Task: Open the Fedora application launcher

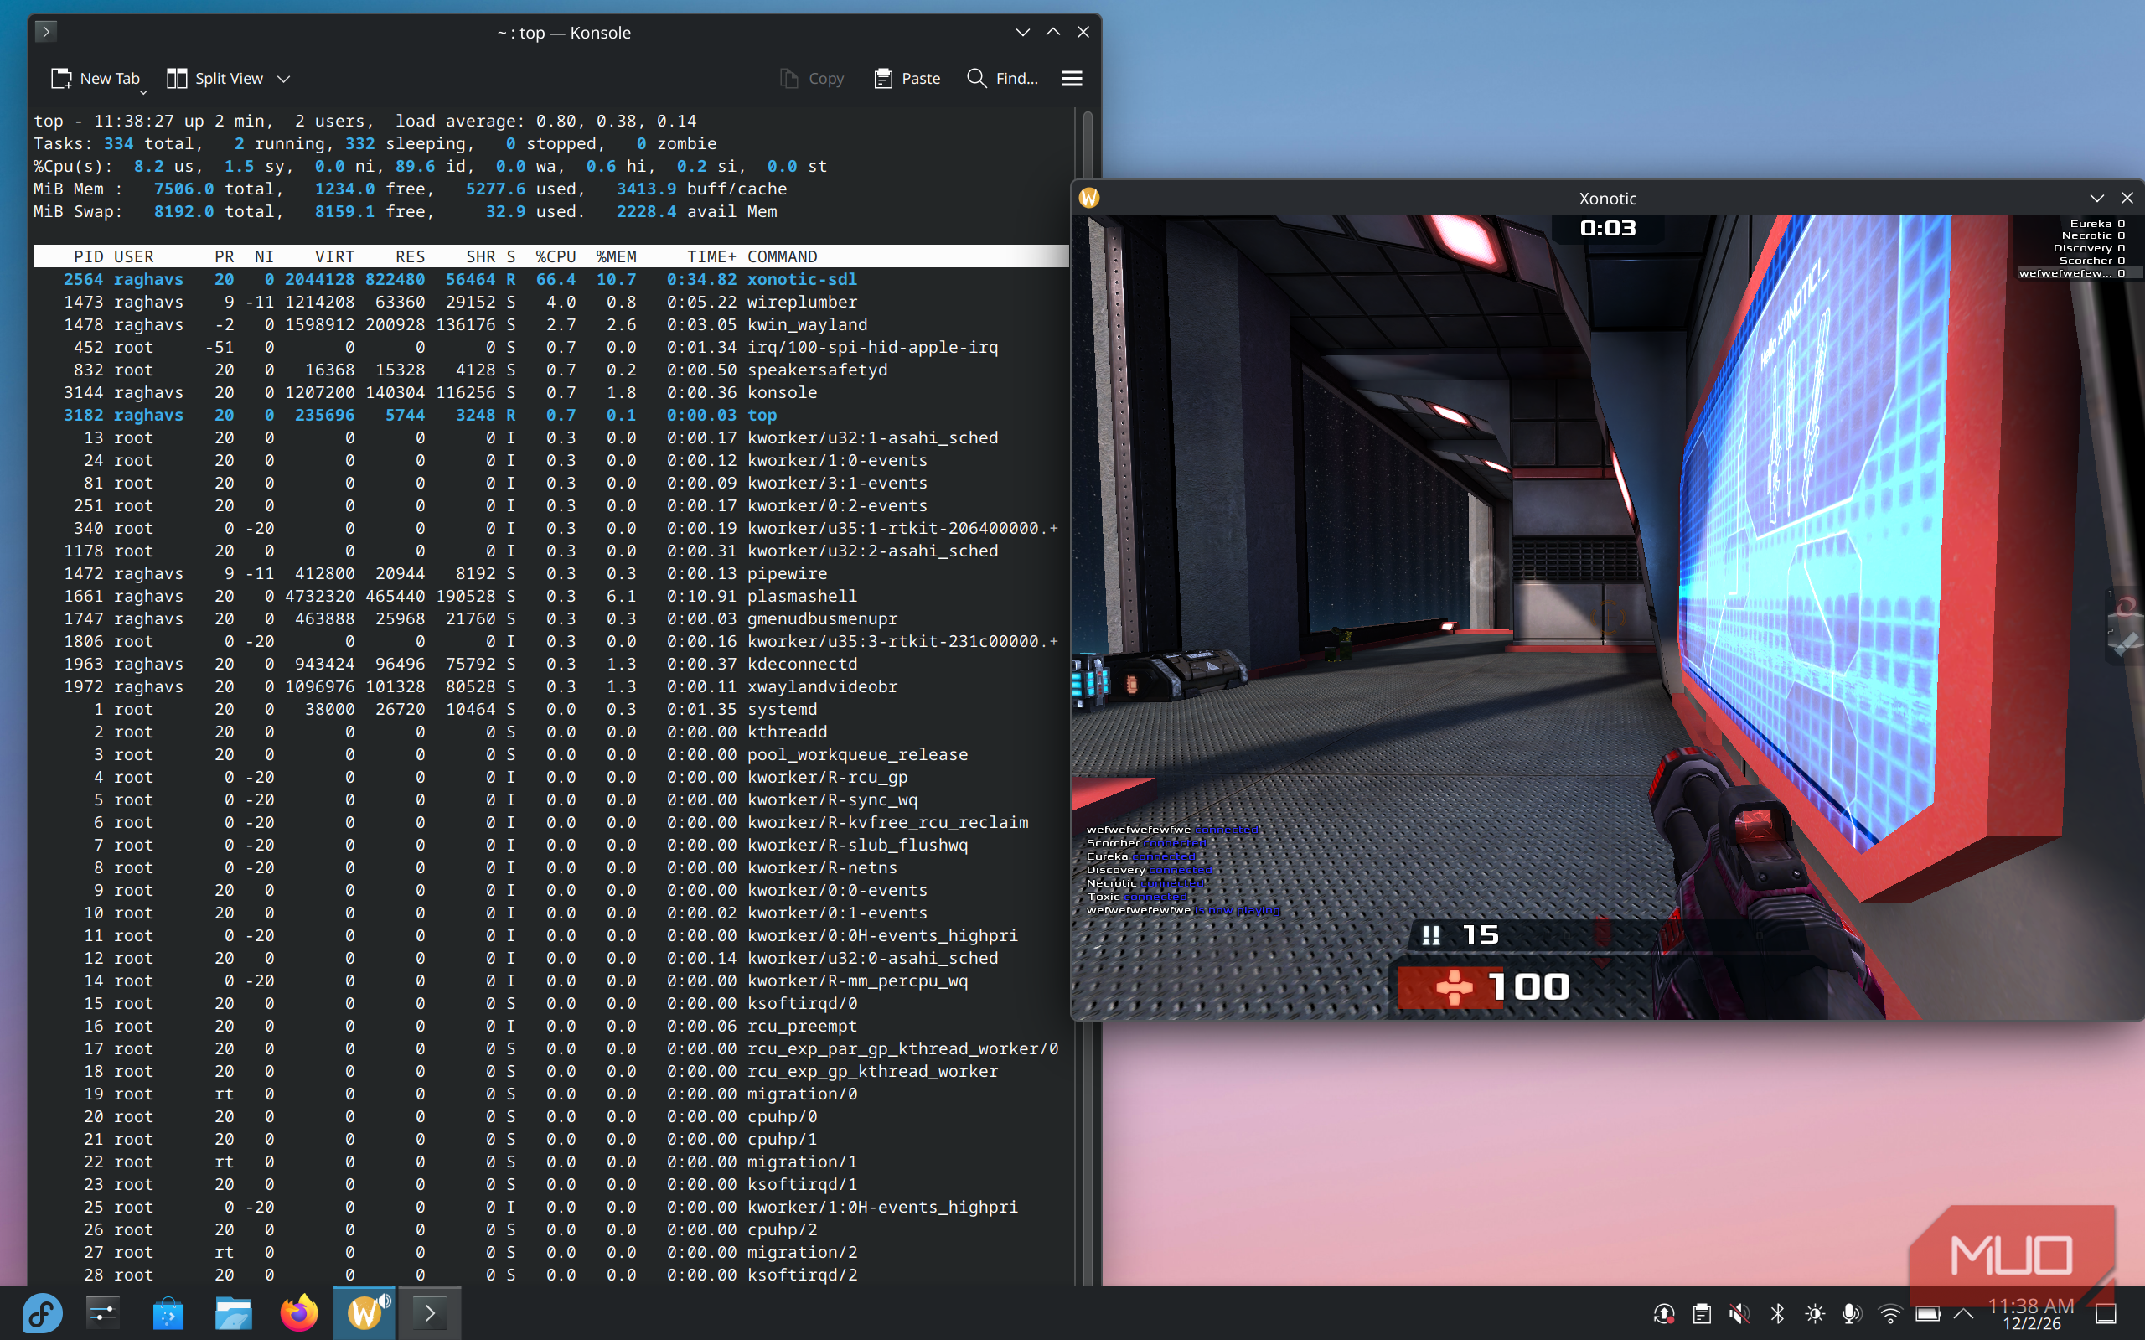Action: coord(42,1312)
